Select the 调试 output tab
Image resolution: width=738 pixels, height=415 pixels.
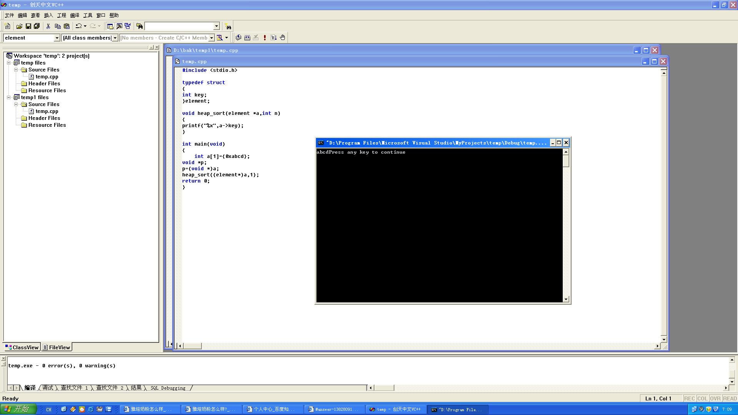[x=48, y=388]
